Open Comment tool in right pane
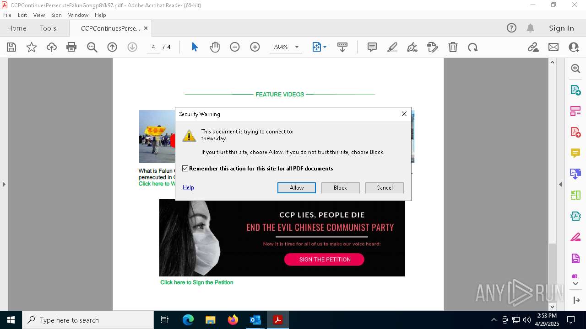 pyautogui.click(x=575, y=153)
